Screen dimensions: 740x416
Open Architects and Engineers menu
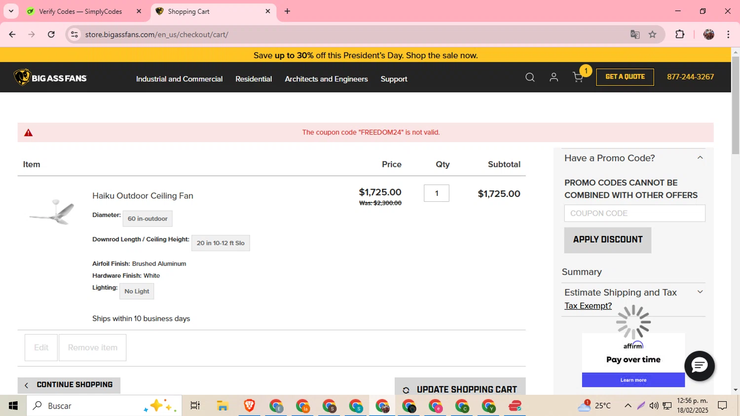coord(326,79)
